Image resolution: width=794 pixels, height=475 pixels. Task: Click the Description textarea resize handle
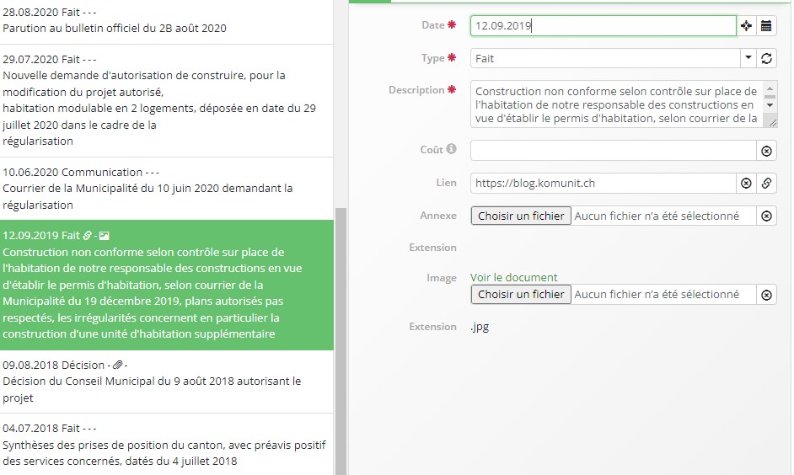[772, 122]
